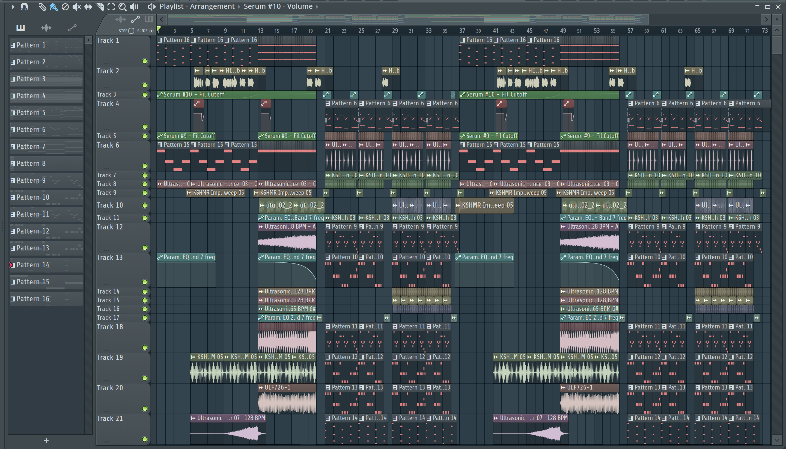Image resolution: width=786 pixels, height=449 pixels.
Task: Focus pattern clips in the playlist
Action: point(149,19)
